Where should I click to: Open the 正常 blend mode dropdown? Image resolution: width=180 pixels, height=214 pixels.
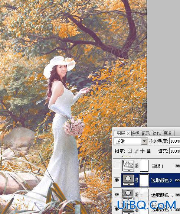(144, 142)
